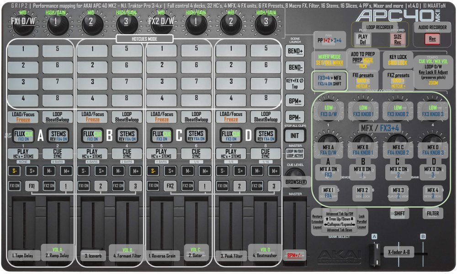
Task: Click deck A PLAY HC's + STEMS pad
Action: tap(23, 154)
